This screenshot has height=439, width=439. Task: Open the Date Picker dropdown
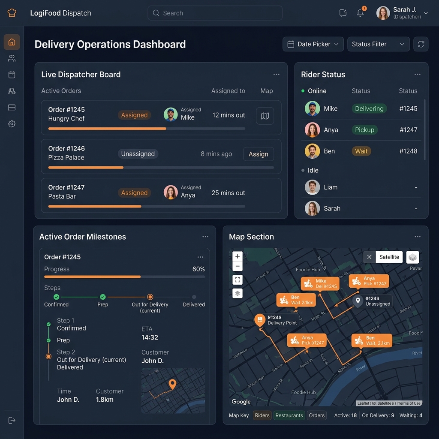pyautogui.click(x=313, y=44)
